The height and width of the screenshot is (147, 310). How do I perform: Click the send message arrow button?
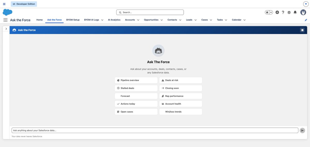(302, 130)
